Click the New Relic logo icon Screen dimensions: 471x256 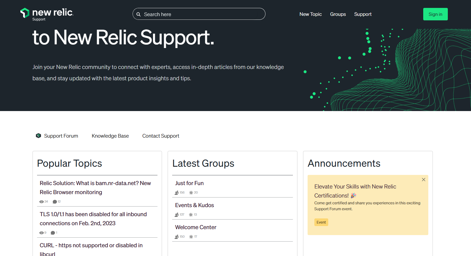coord(25,13)
